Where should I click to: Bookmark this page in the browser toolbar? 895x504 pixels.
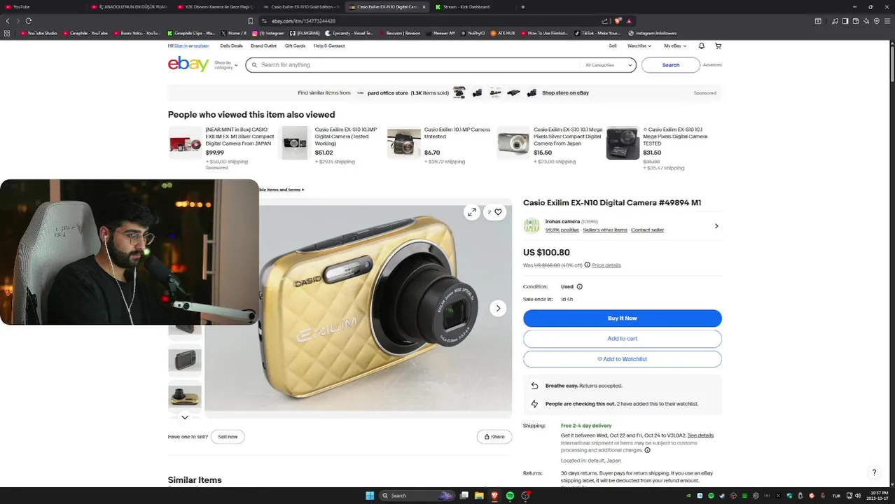click(250, 21)
